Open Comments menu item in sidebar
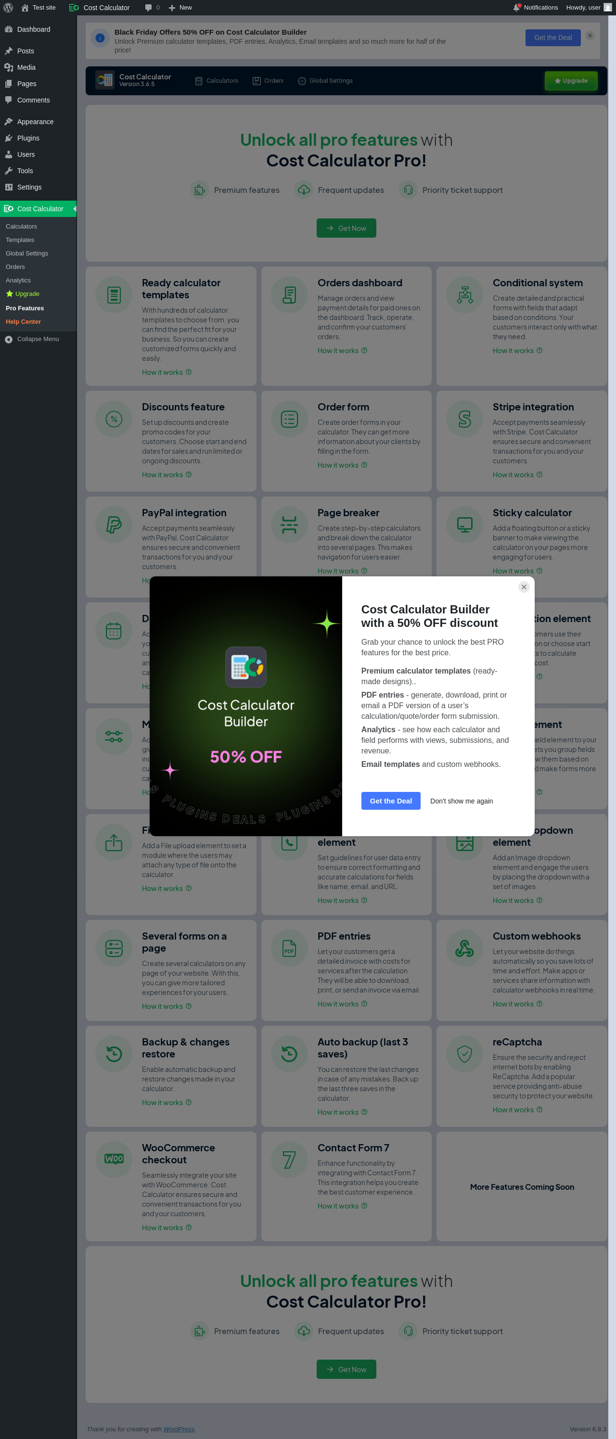Image resolution: width=616 pixels, height=1439 pixels. click(38, 100)
